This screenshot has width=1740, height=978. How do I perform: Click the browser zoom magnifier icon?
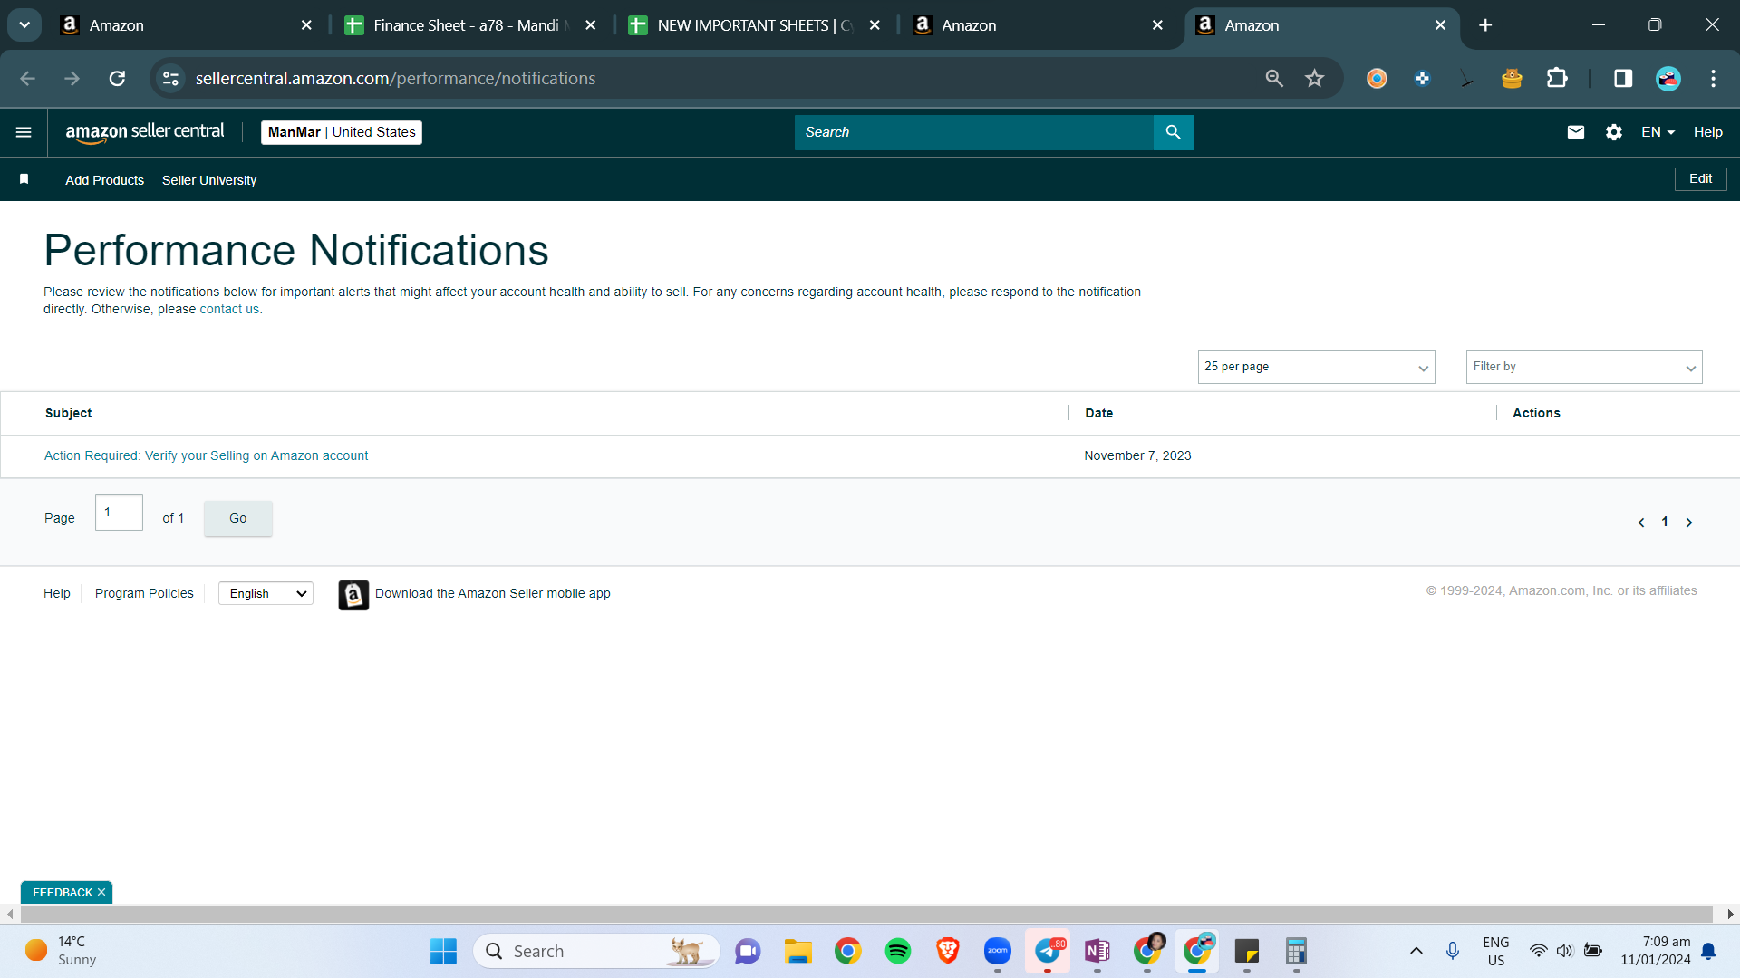pyautogui.click(x=1274, y=79)
